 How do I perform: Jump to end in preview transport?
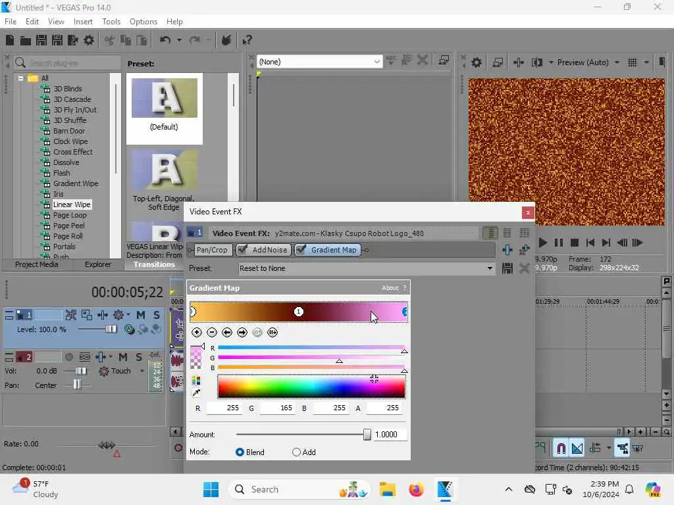coord(606,243)
